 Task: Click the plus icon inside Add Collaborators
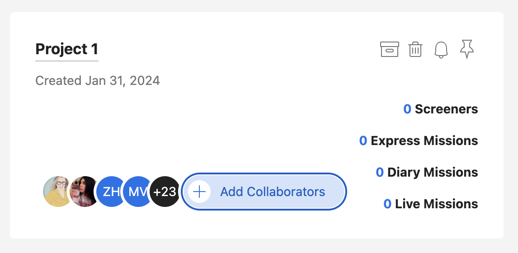pos(199,192)
